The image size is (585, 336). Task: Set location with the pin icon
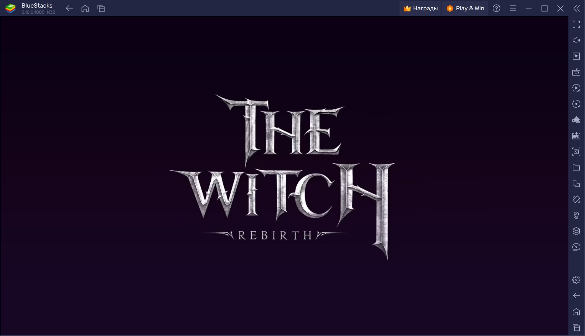[576, 215]
